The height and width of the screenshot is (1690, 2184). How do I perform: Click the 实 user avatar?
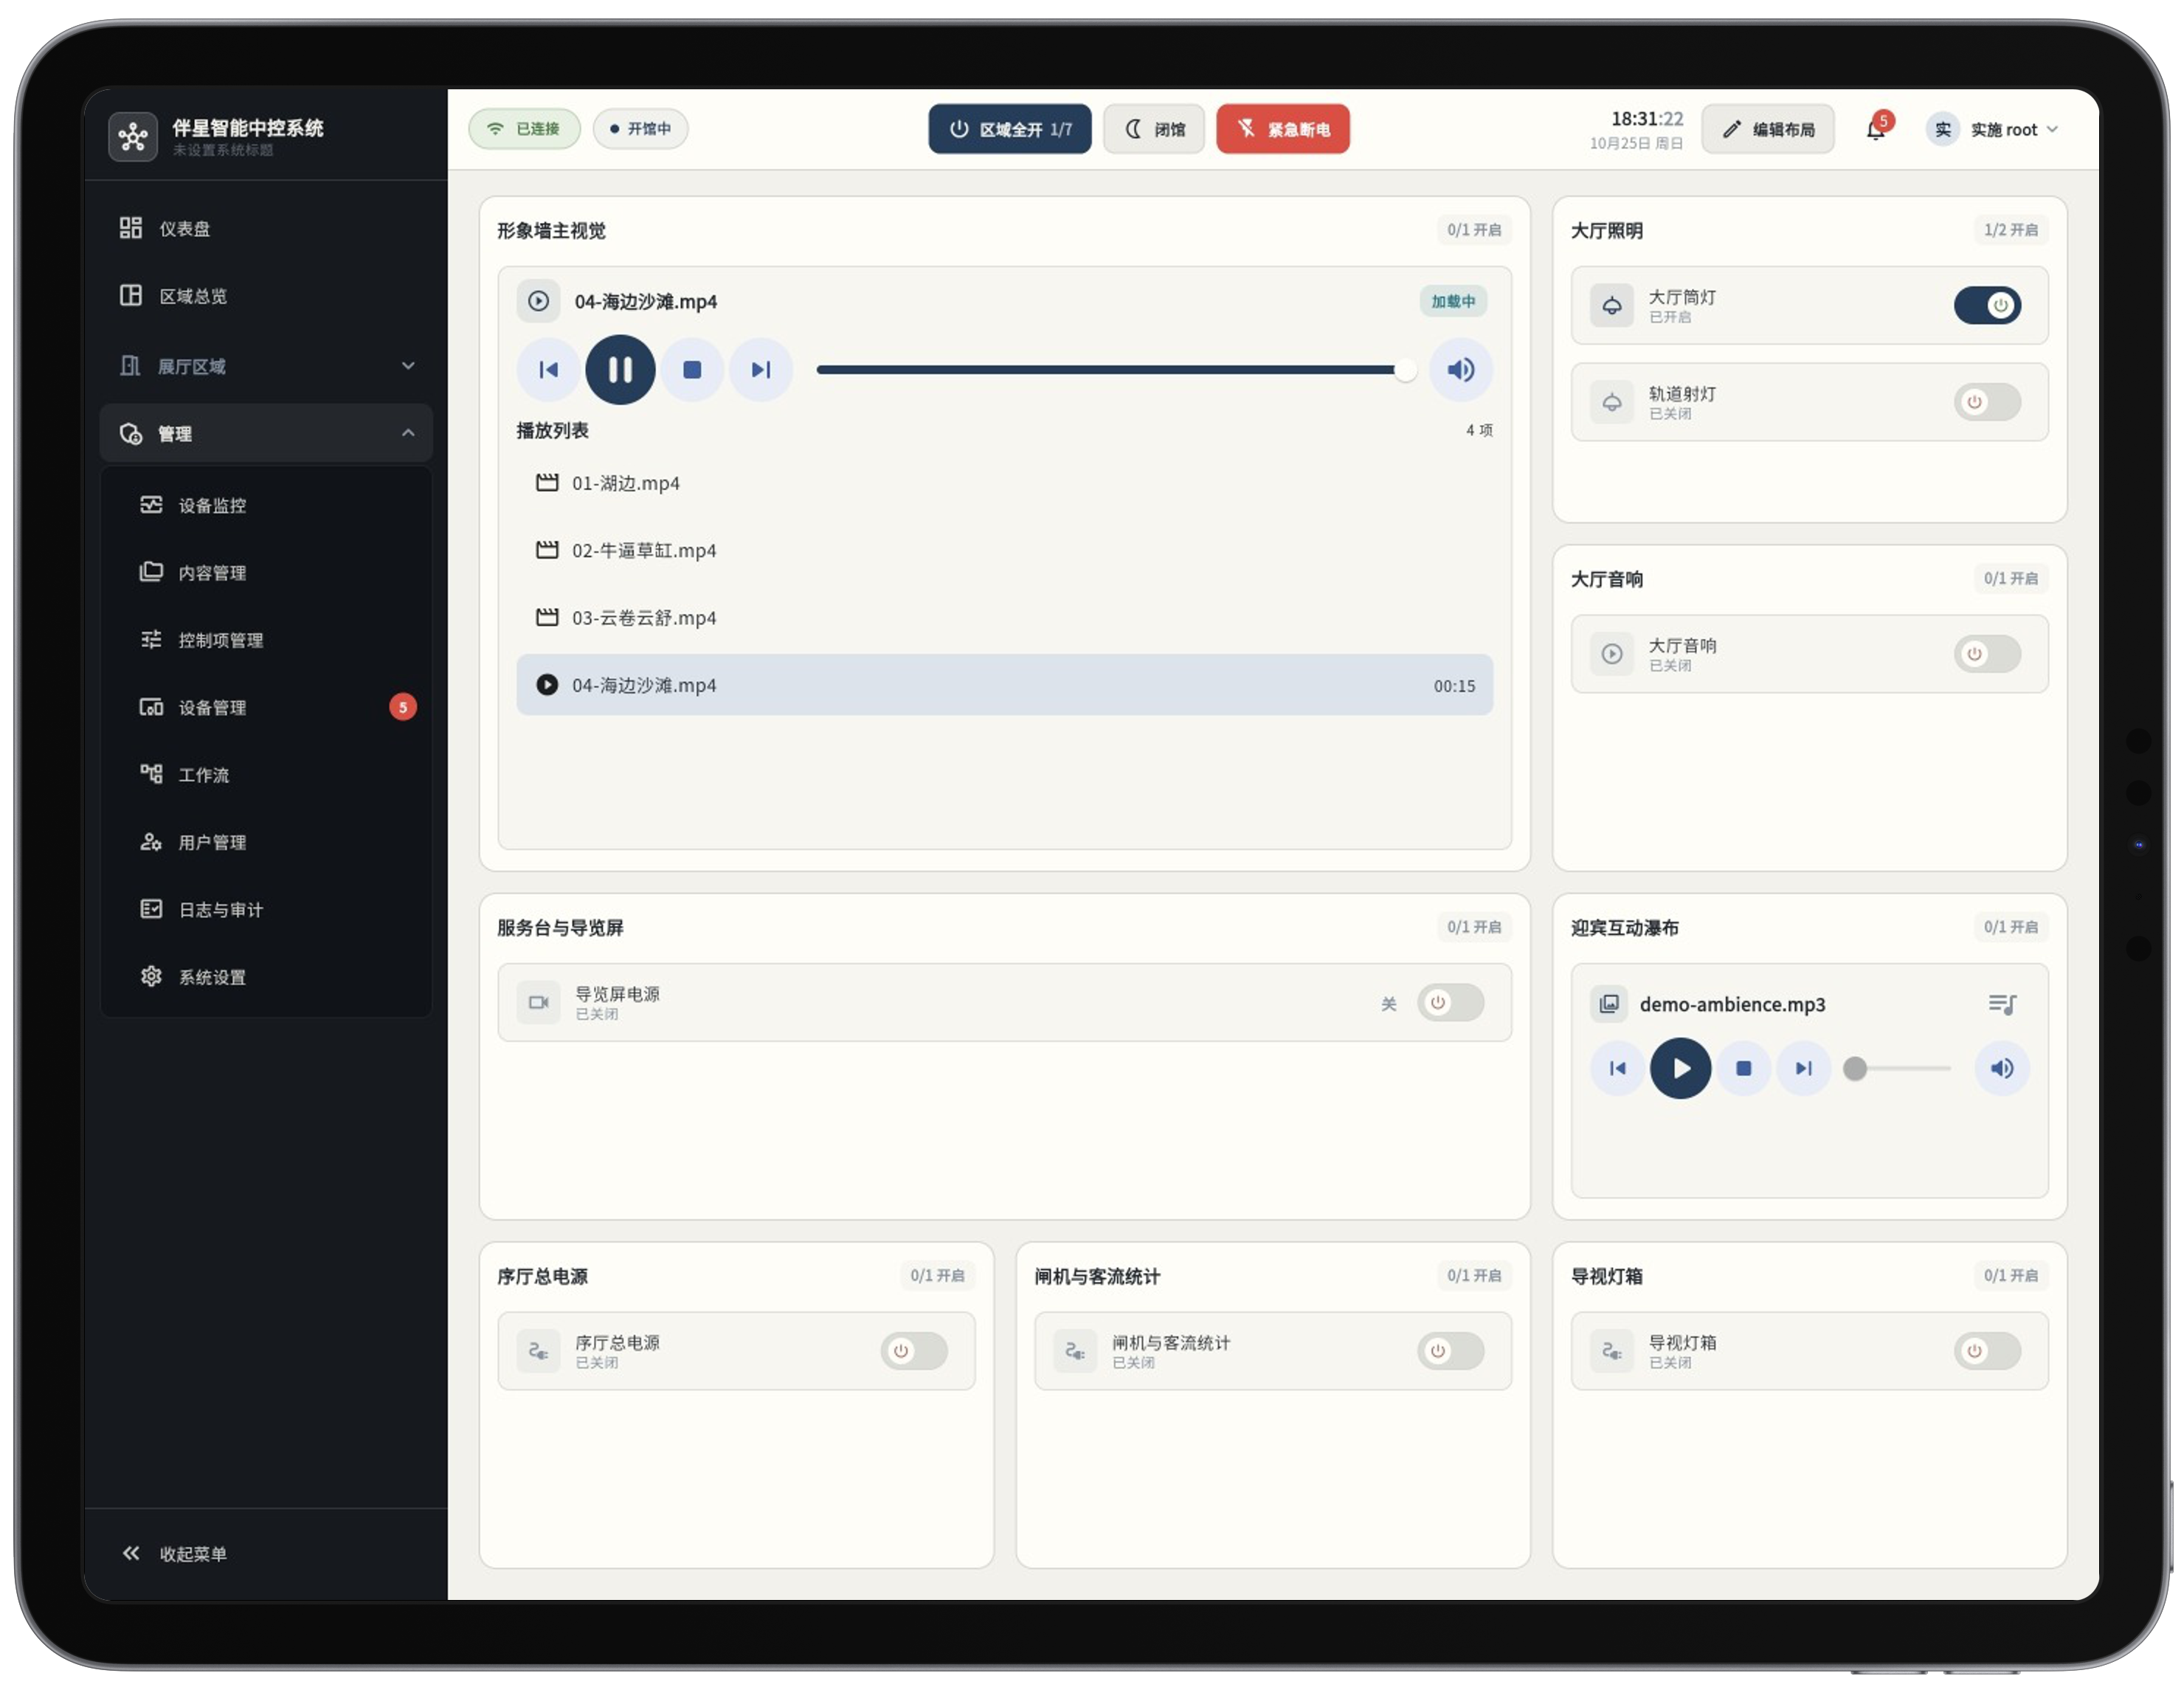1942,129
